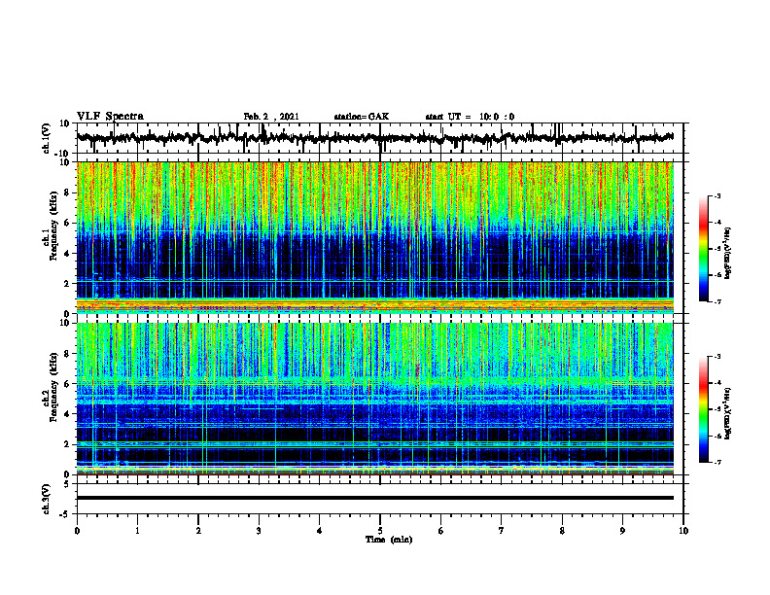This screenshot has width=770, height=595.
Task: Click the "Time (min)" x-axis label
Action: pyautogui.click(x=389, y=540)
